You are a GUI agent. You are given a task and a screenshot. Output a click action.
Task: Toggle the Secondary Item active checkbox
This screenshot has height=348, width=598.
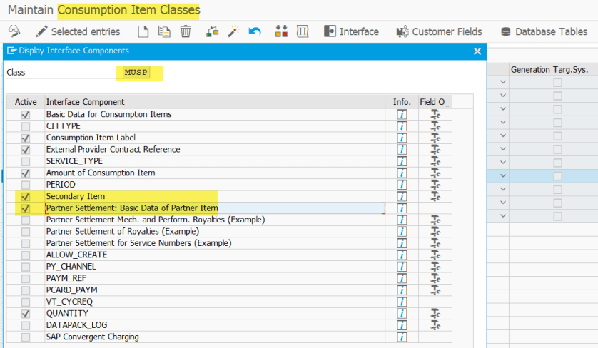(26, 196)
